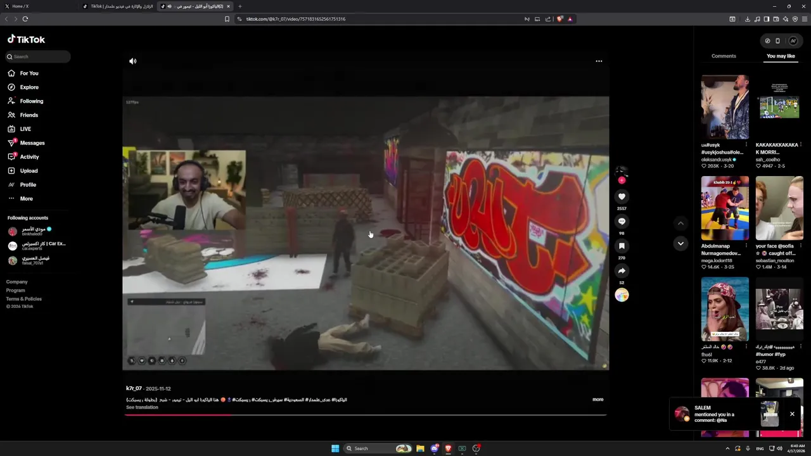Click the TikTok logo
Viewport: 811px width, 456px height.
(x=26, y=39)
